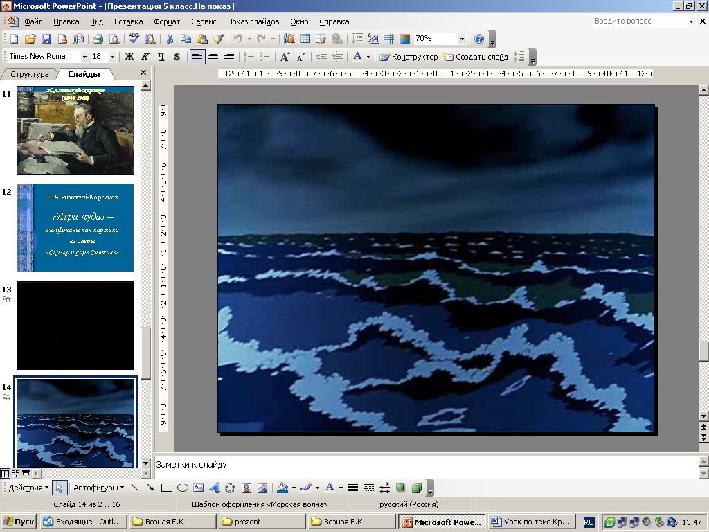Toggle the bulleted list

(x=265, y=57)
